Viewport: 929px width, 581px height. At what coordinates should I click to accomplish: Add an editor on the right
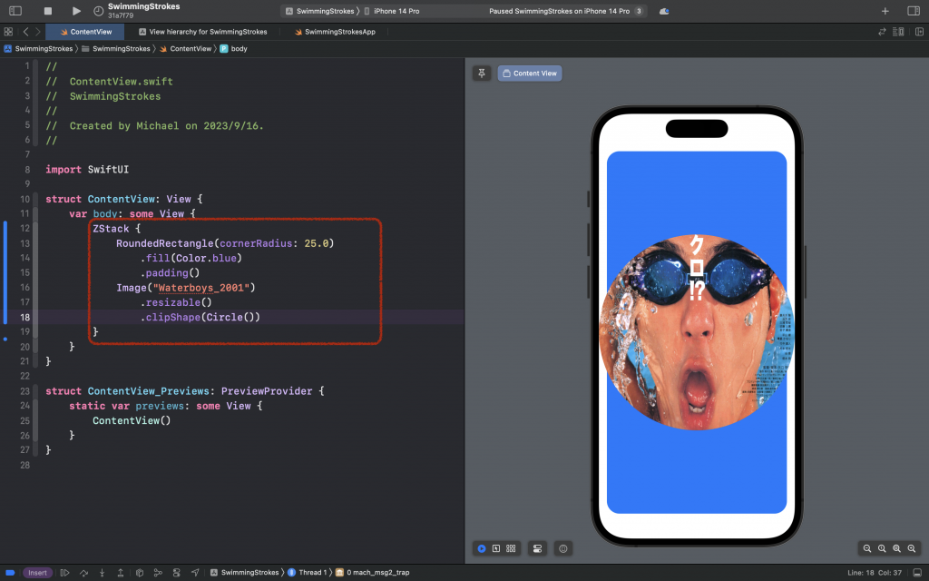click(919, 32)
